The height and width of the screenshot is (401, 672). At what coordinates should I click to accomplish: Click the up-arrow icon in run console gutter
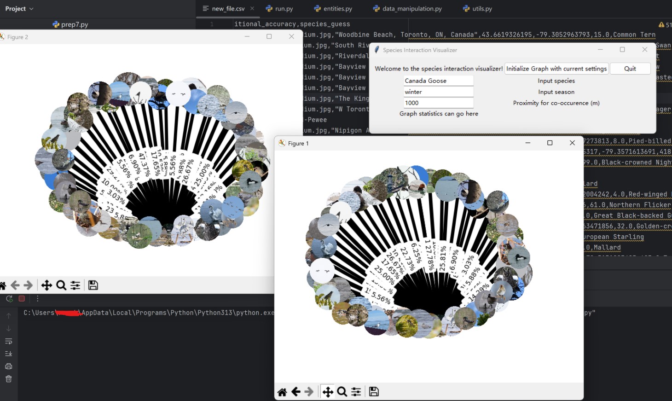[9, 316]
